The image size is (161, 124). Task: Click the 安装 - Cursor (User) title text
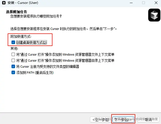pyautogui.click(x=23, y=3)
